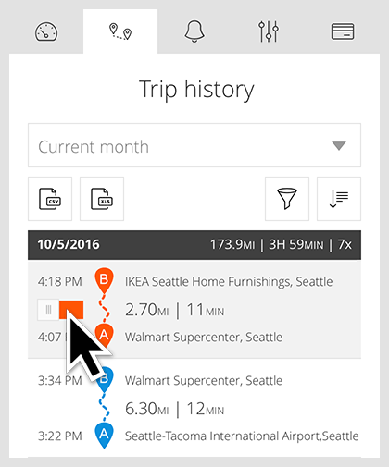Select the orange B marker at IKEA

coord(104,280)
